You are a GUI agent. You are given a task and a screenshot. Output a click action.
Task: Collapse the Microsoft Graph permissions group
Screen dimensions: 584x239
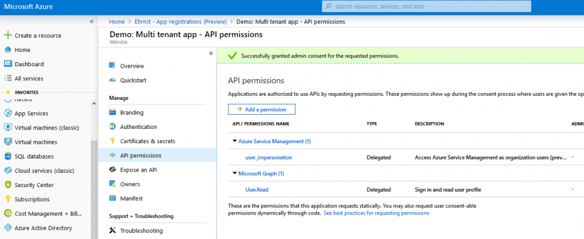(x=234, y=173)
